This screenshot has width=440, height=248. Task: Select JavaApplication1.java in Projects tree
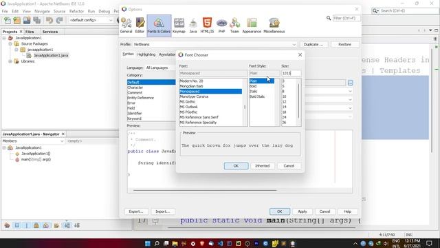pyautogui.click(x=51, y=55)
